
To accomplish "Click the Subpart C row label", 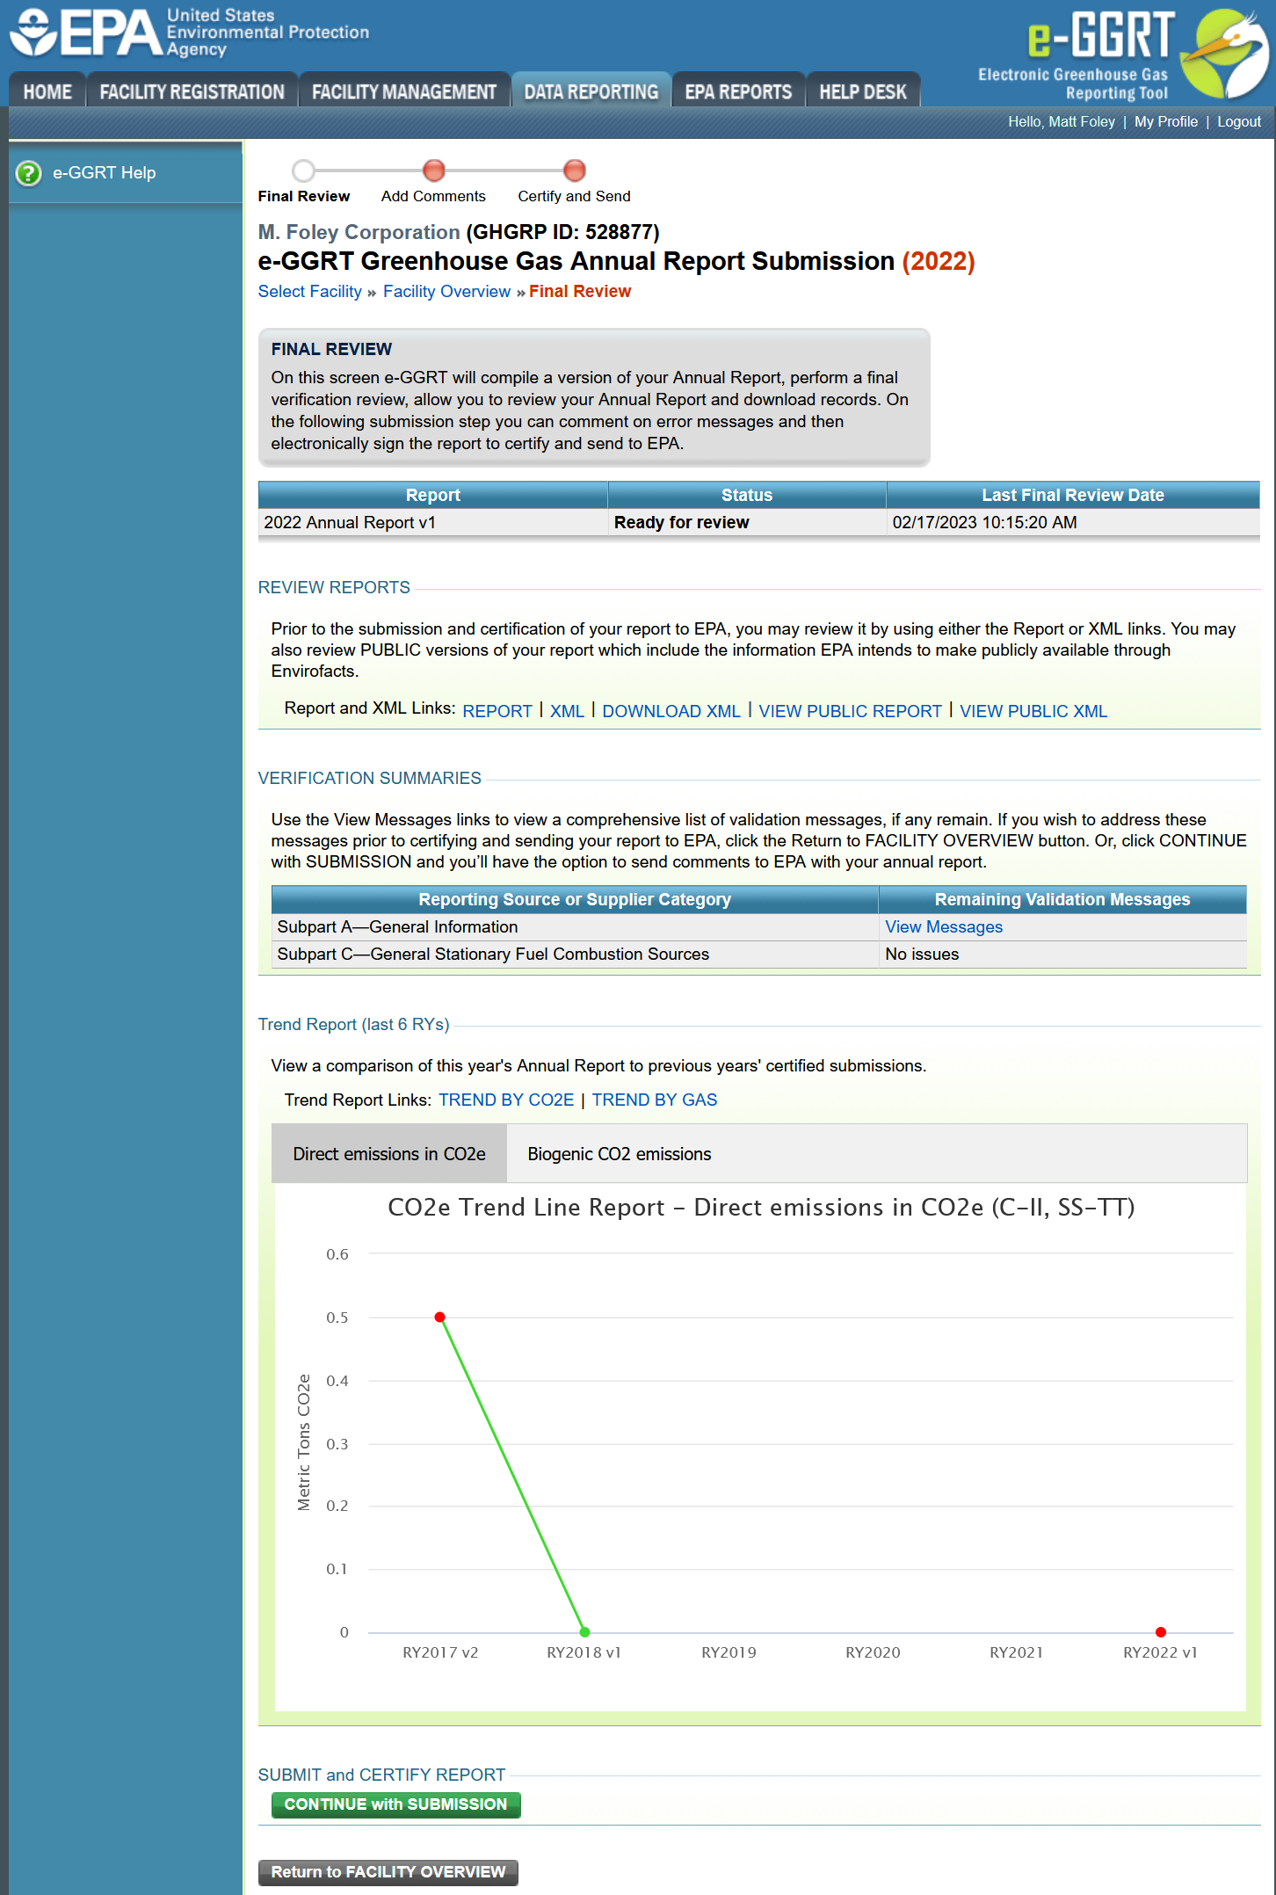I will (493, 955).
